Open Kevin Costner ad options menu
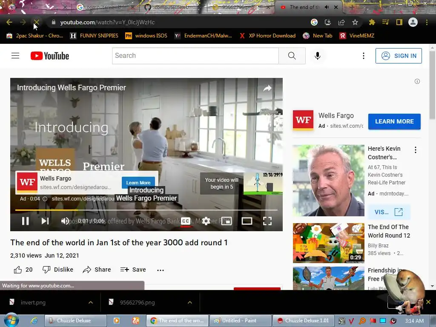This screenshot has width=436, height=327. click(x=416, y=150)
